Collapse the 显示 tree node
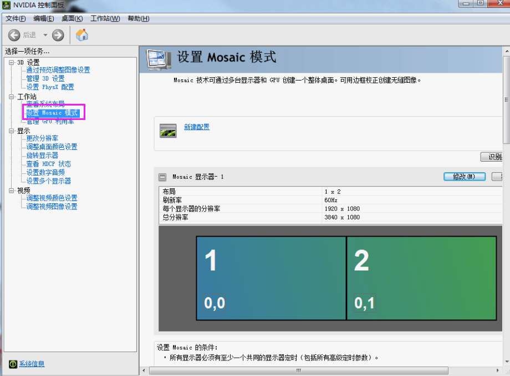510x376 pixels. [12, 131]
